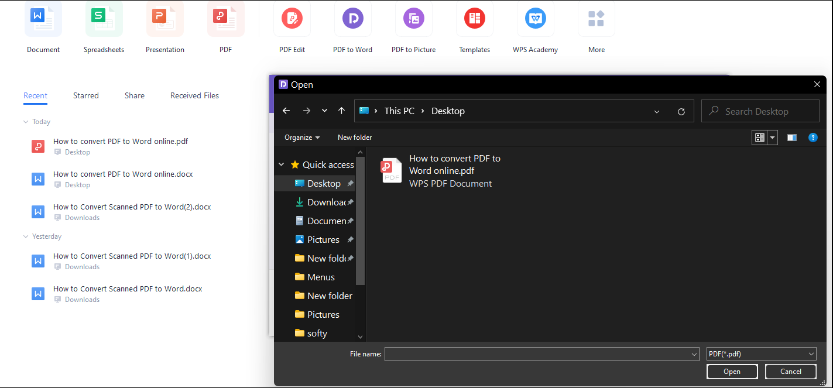Expand the address bar history dropdown
Image resolution: width=833 pixels, height=388 pixels.
pos(657,111)
